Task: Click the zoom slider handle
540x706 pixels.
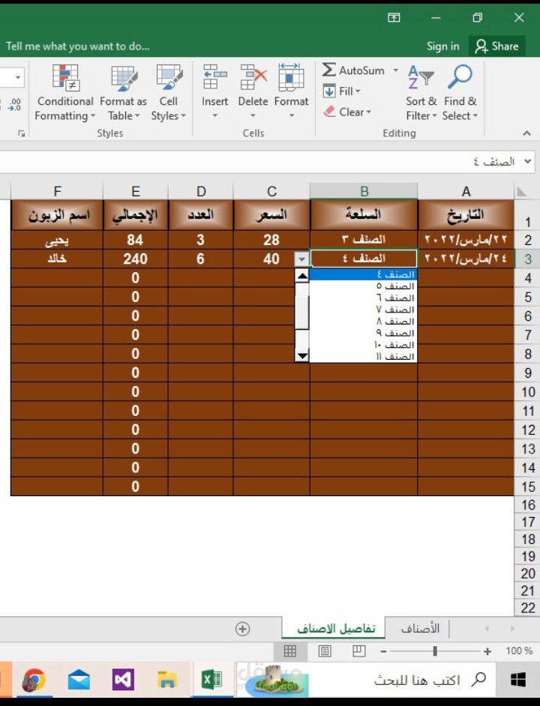Action: click(x=435, y=651)
